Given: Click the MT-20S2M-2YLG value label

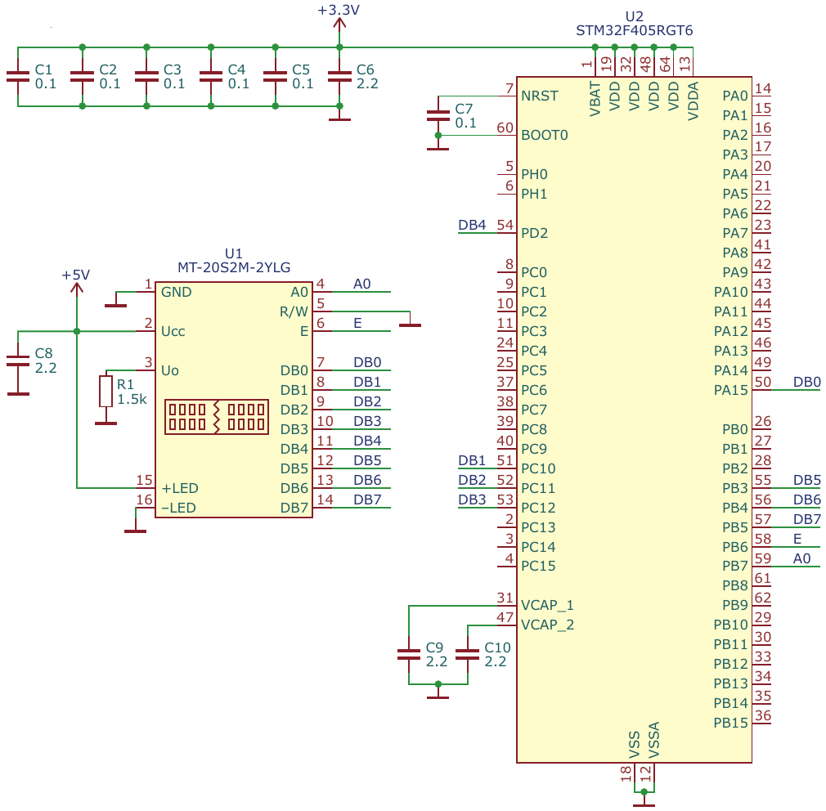Looking at the screenshot, I should click(x=234, y=267).
